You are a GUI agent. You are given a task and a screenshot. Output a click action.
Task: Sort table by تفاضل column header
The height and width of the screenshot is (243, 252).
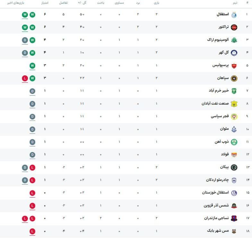click(63, 3)
